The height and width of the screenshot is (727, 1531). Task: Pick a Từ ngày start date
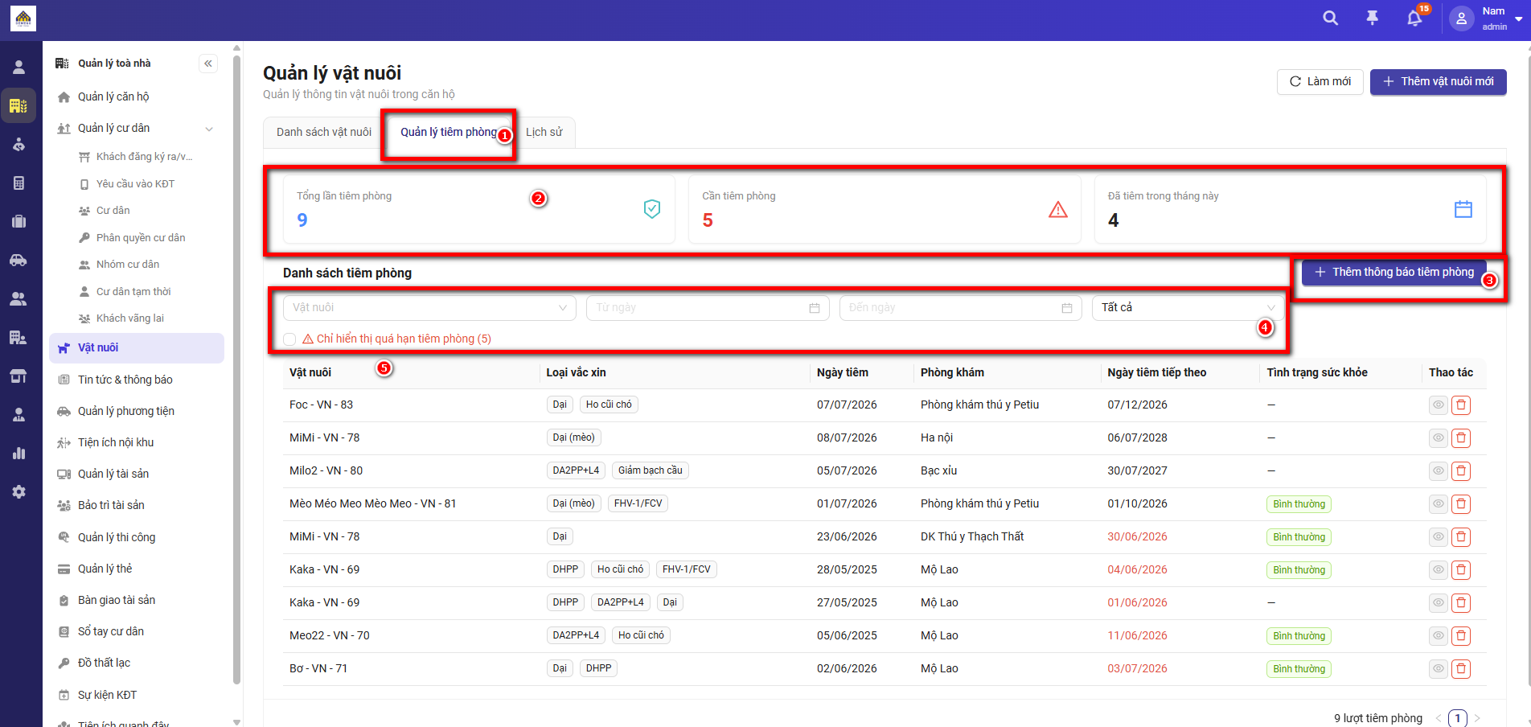click(x=708, y=308)
